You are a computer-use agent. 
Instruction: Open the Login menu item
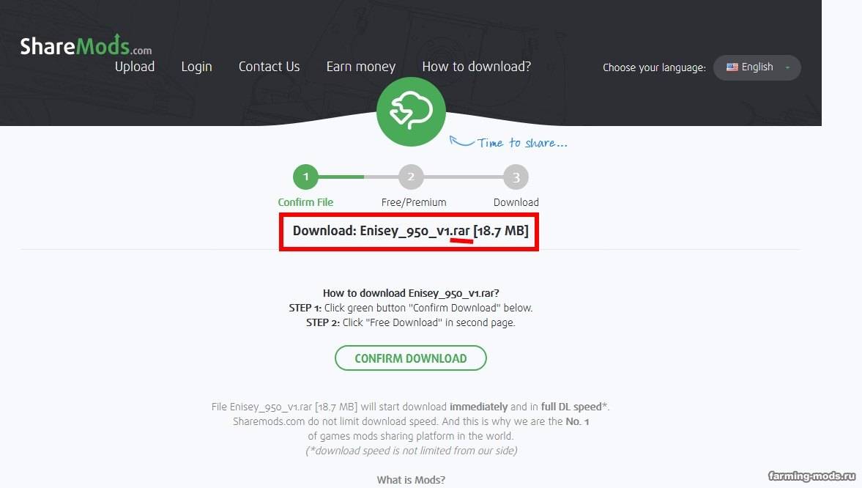click(x=197, y=67)
